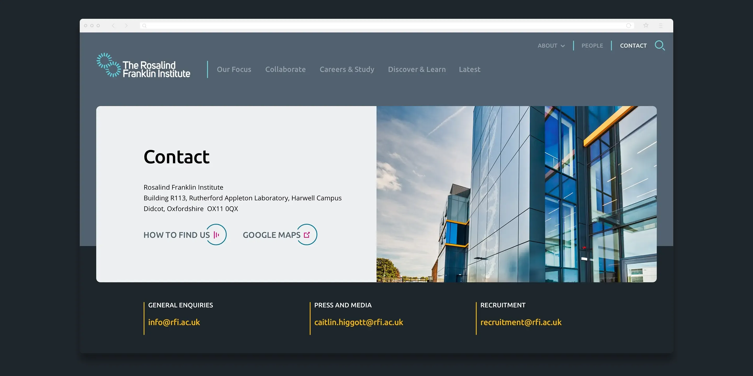Click the Recruitment label
Image resolution: width=753 pixels, height=376 pixels.
point(503,305)
